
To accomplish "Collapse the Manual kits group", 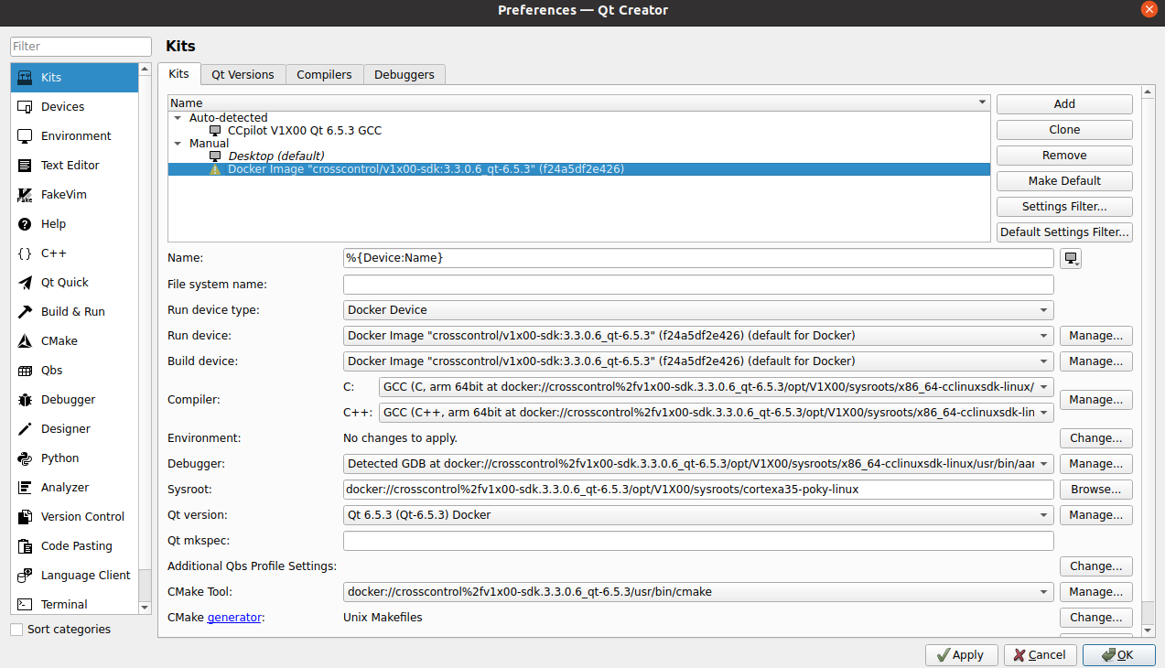I will (178, 144).
